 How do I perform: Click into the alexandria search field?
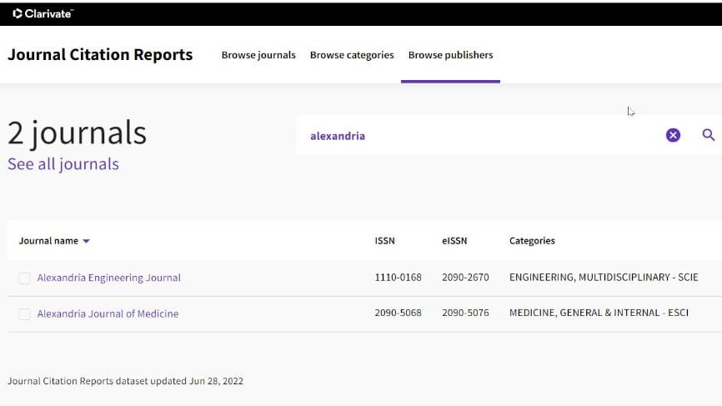point(475,136)
